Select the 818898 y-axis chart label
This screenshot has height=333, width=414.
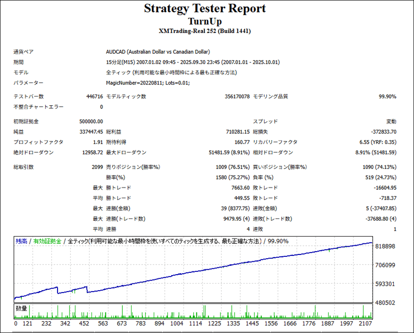pyautogui.click(x=385, y=246)
